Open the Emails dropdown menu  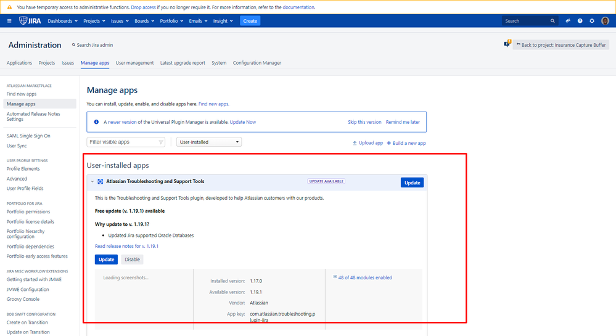click(x=198, y=21)
